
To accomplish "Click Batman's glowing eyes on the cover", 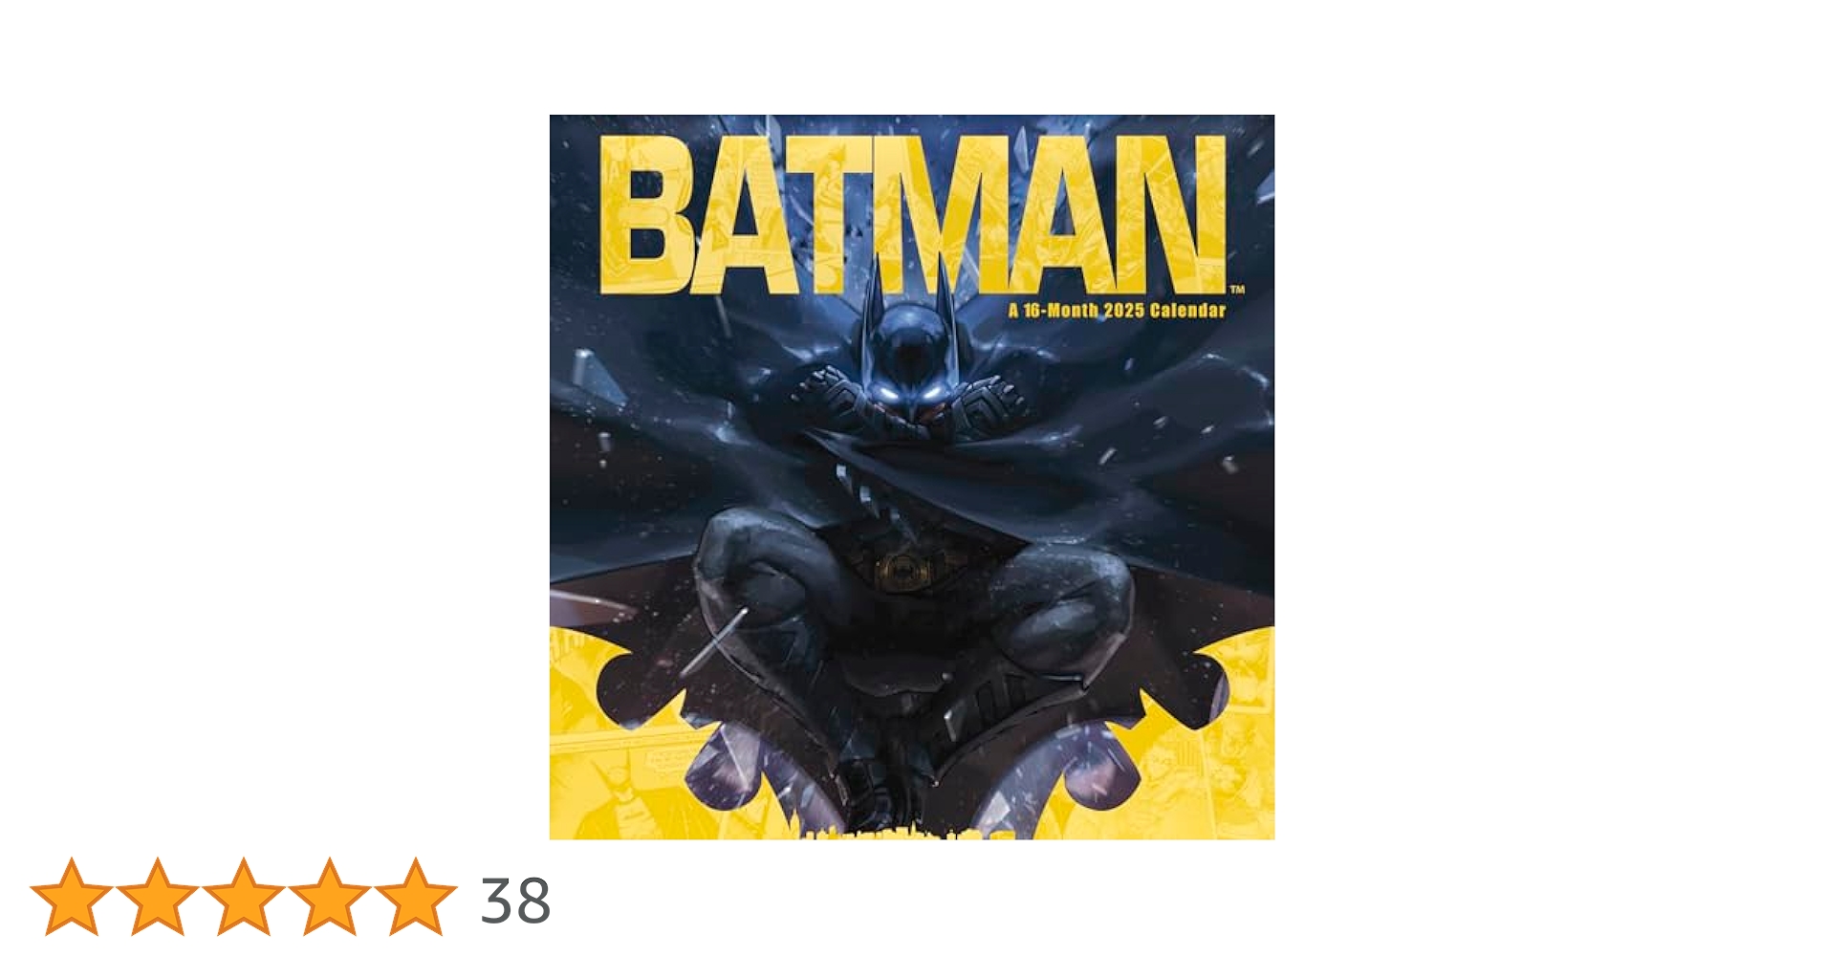I will (913, 394).
